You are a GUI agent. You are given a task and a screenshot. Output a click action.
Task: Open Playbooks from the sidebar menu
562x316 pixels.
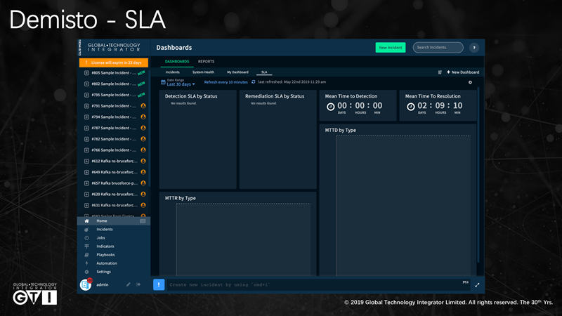[x=105, y=255]
